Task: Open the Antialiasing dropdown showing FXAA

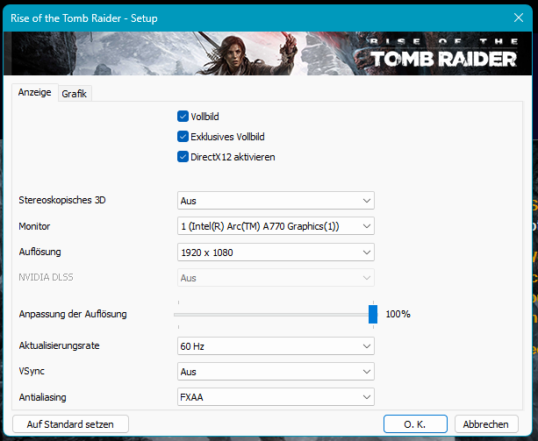Action: (x=276, y=397)
